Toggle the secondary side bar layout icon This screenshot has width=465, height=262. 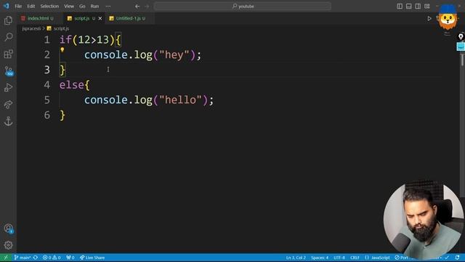(x=418, y=7)
